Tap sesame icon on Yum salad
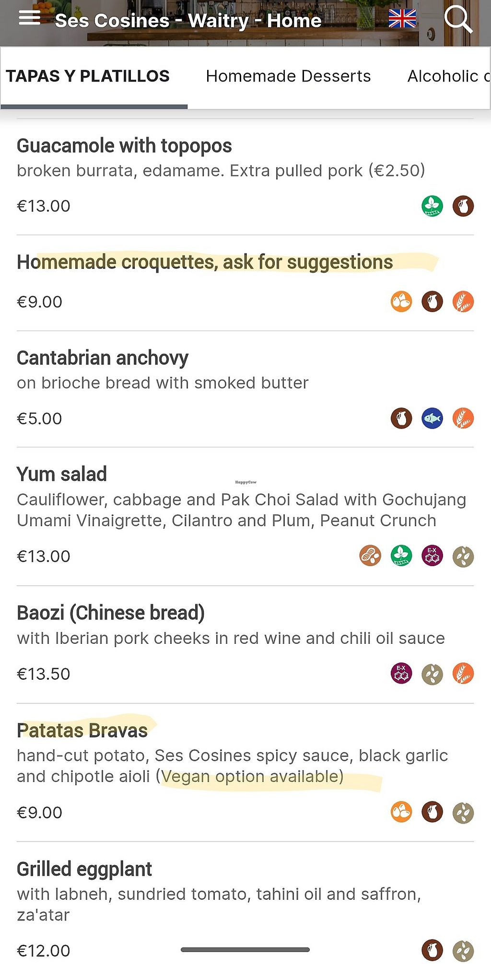This screenshot has height=964, width=491. pyautogui.click(x=463, y=556)
